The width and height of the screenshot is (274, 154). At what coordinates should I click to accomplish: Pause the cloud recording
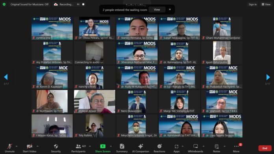(78, 4)
